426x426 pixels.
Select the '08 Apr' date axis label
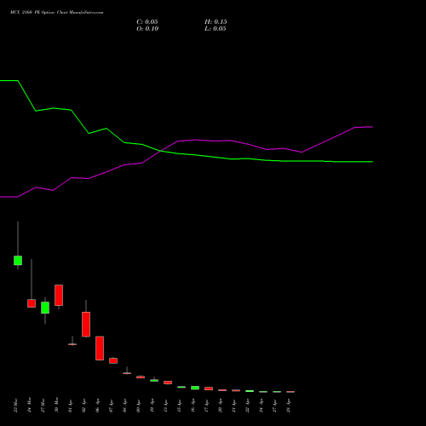tap(124, 406)
